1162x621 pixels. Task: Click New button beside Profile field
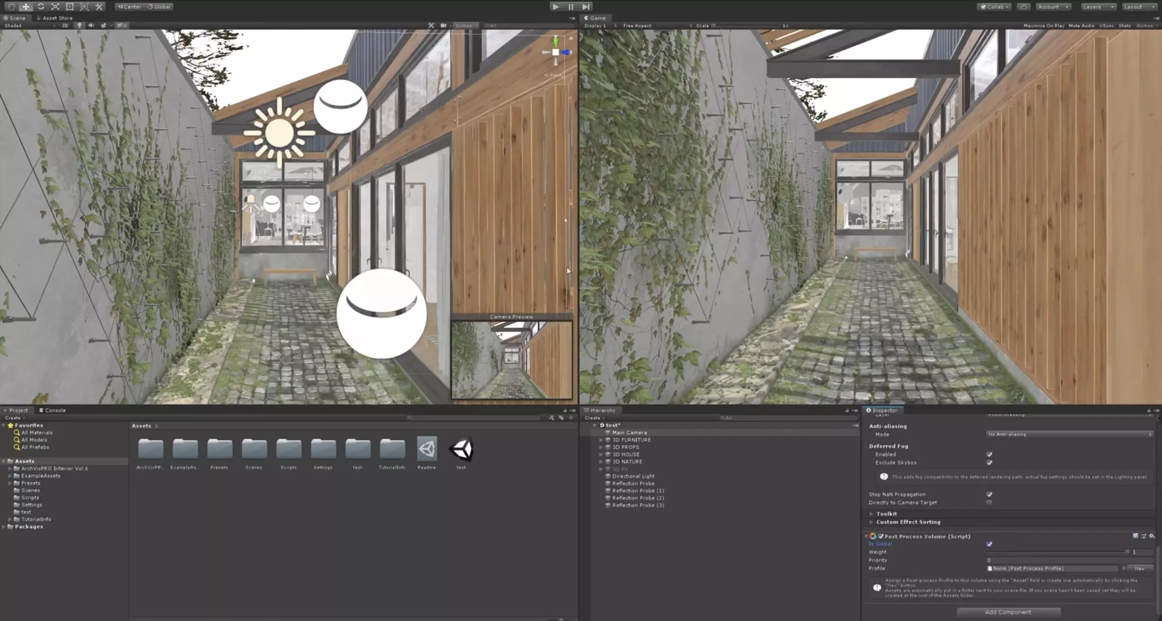(x=1140, y=568)
